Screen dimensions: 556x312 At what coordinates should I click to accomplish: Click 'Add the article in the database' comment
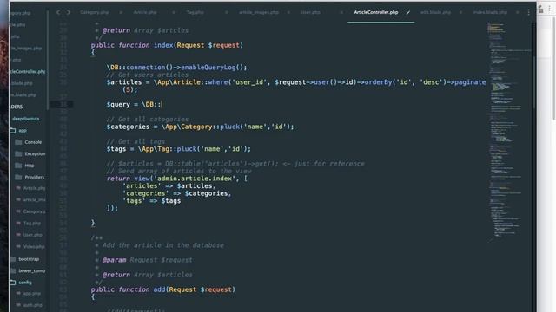click(x=163, y=245)
